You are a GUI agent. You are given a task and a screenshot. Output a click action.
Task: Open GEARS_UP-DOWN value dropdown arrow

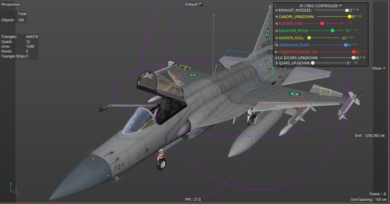(356, 63)
